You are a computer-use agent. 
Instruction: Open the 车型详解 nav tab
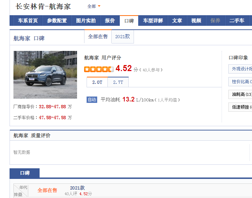pos(153,21)
